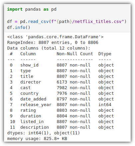This screenshot has height=146, width=135.
Task: Click the 'Non-Null Count' column header
Action: pyautogui.click(x=75, y=54)
